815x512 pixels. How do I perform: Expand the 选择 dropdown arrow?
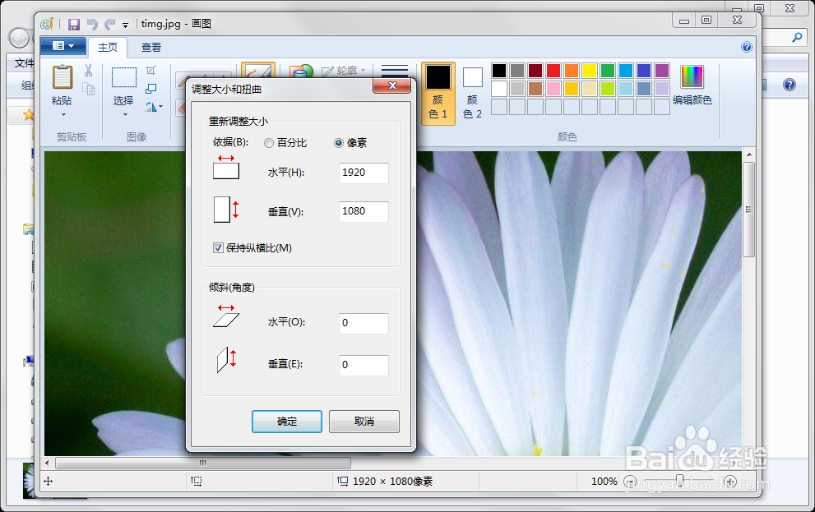(125, 114)
